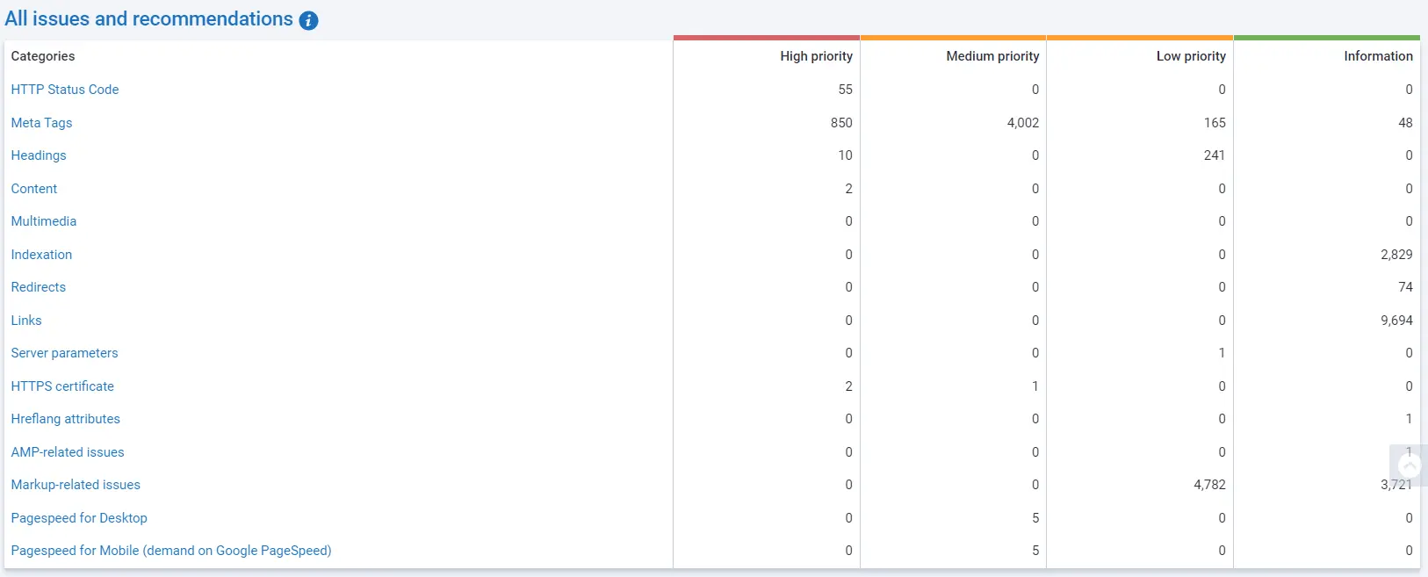
Task: View the Redirects category
Action: (x=39, y=287)
